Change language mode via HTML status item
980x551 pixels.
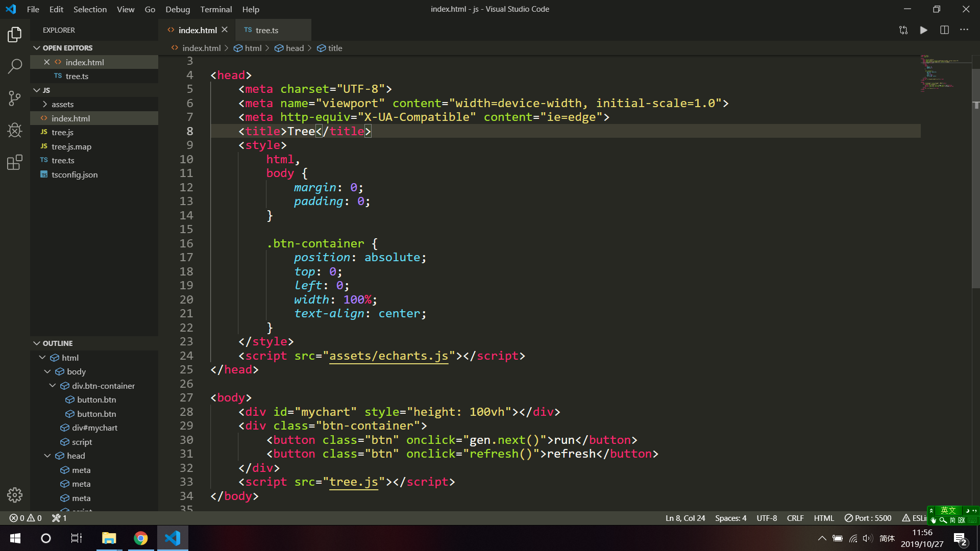[x=824, y=518]
